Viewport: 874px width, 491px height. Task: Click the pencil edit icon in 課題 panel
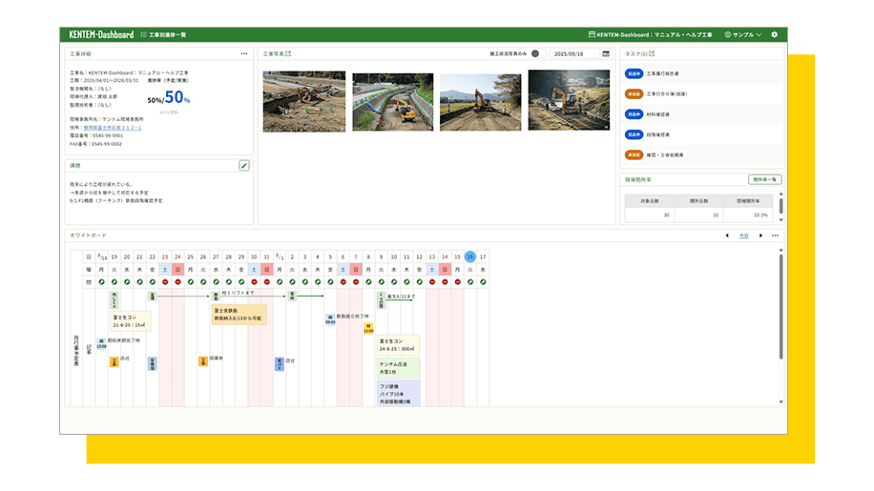244,166
